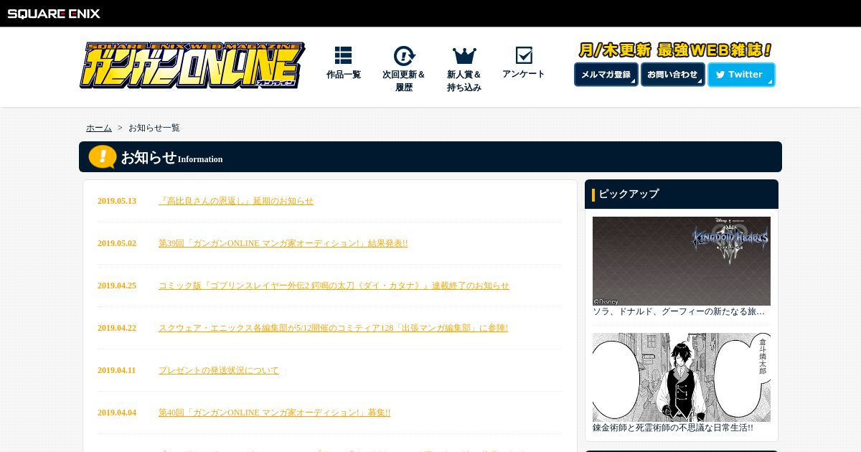The image size is (861, 452).
Task: Click the ピックアップ panel header
Action: click(x=682, y=194)
